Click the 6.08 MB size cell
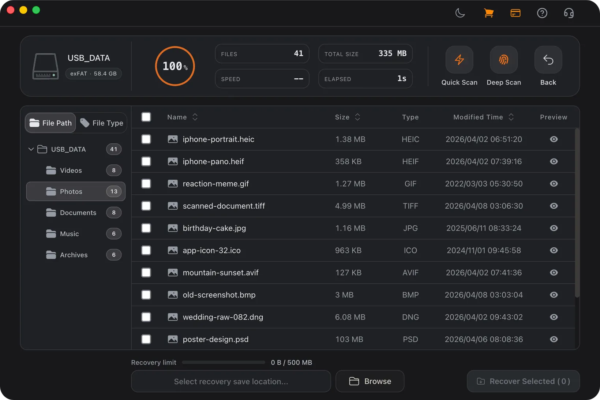The width and height of the screenshot is (600, 400). point(350,317)
